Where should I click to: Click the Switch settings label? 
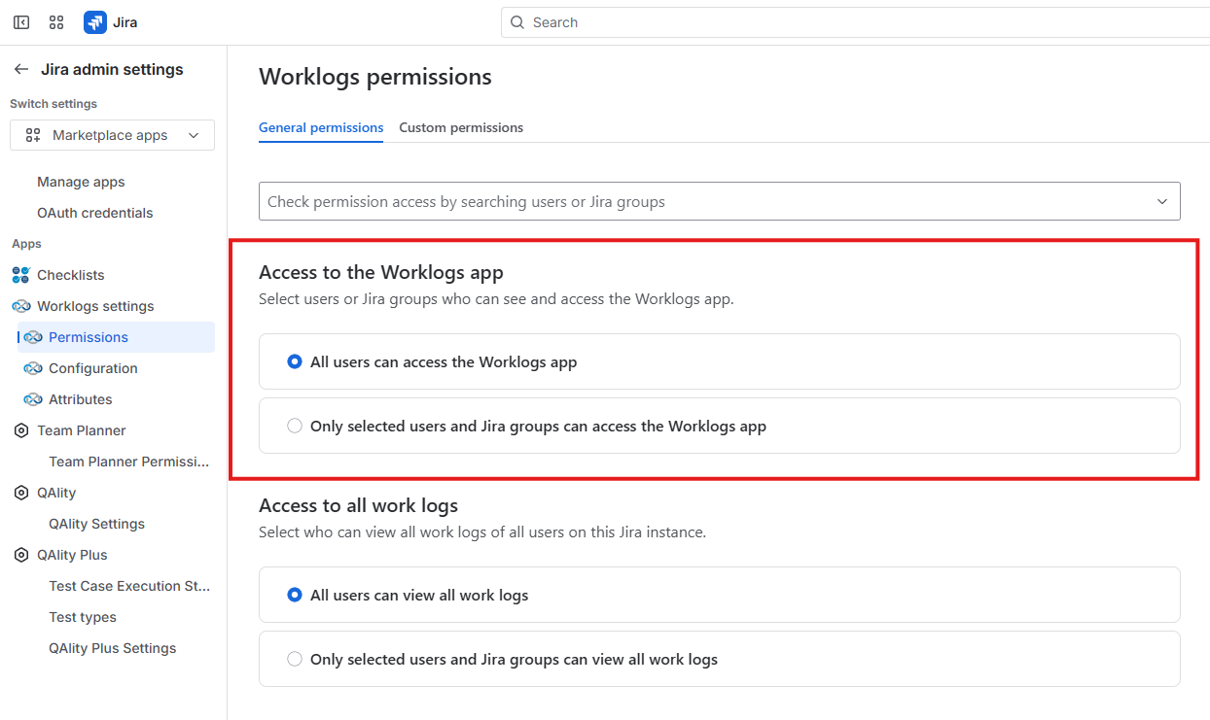coord(53,104)
